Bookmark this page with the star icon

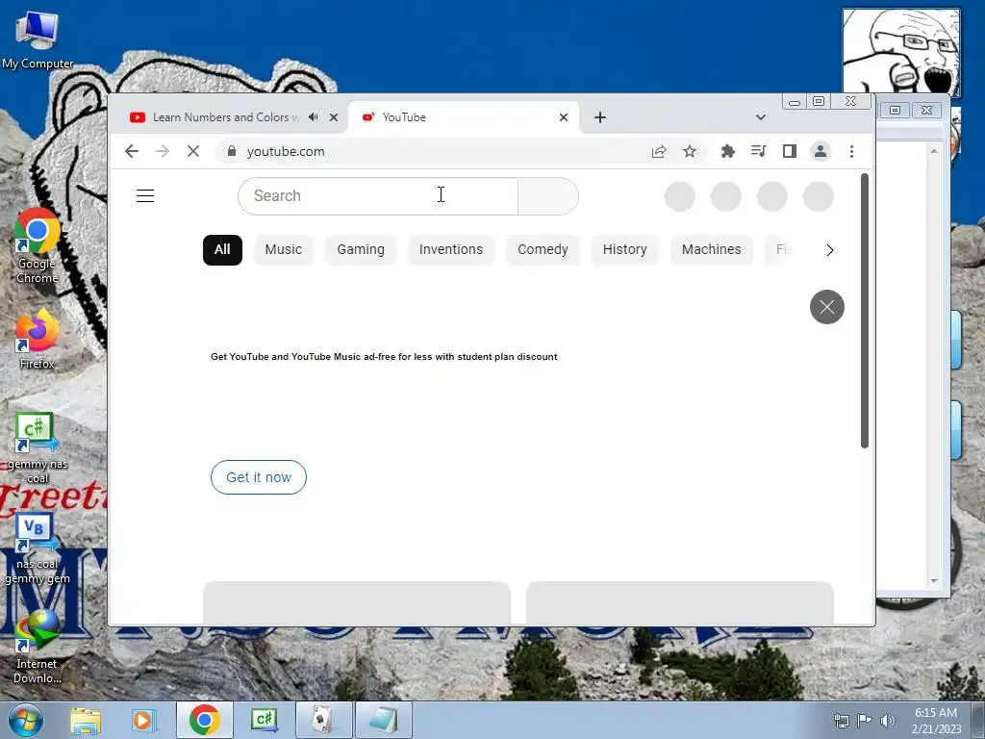690,151
